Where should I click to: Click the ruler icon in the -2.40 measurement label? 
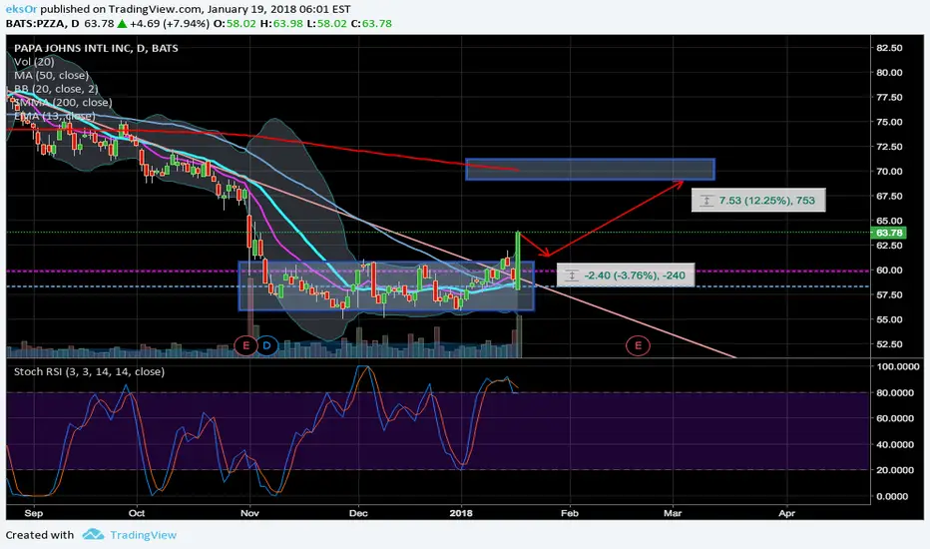[571, 275]
